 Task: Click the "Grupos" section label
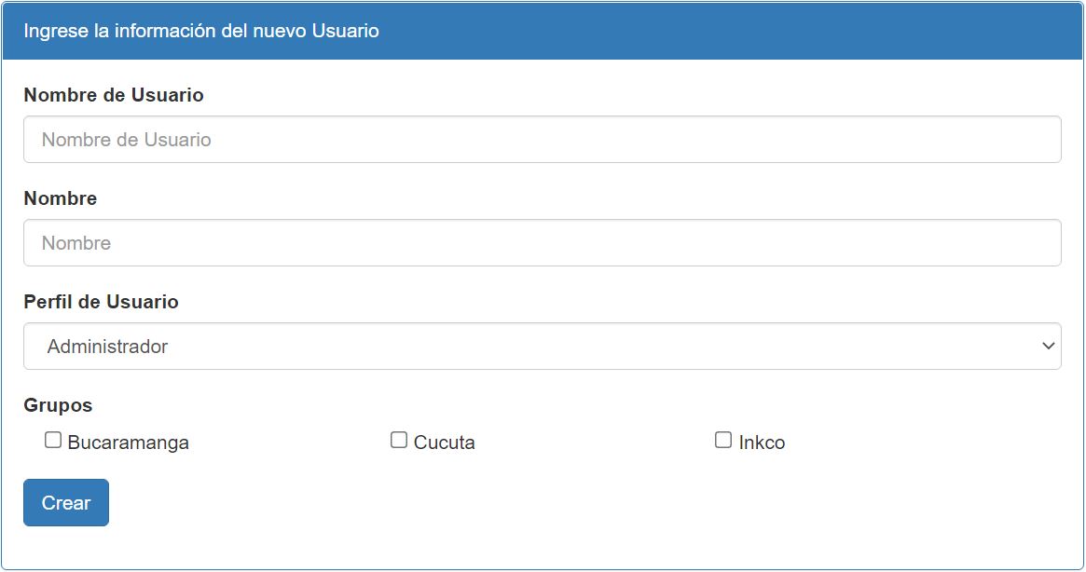coord(58,405)
